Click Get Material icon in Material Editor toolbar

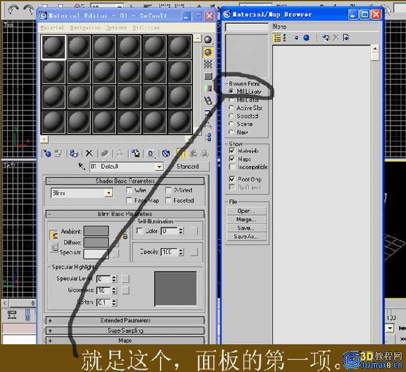[x=47, y=153]
